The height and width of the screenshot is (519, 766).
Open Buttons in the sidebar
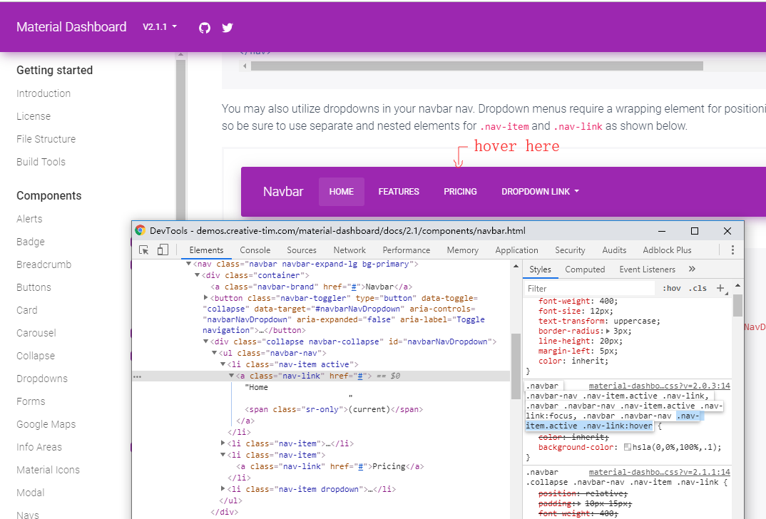34,287
